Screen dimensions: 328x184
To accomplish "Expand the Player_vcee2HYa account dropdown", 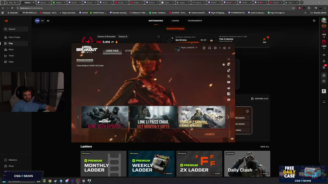I will click(x=196, y=48).
